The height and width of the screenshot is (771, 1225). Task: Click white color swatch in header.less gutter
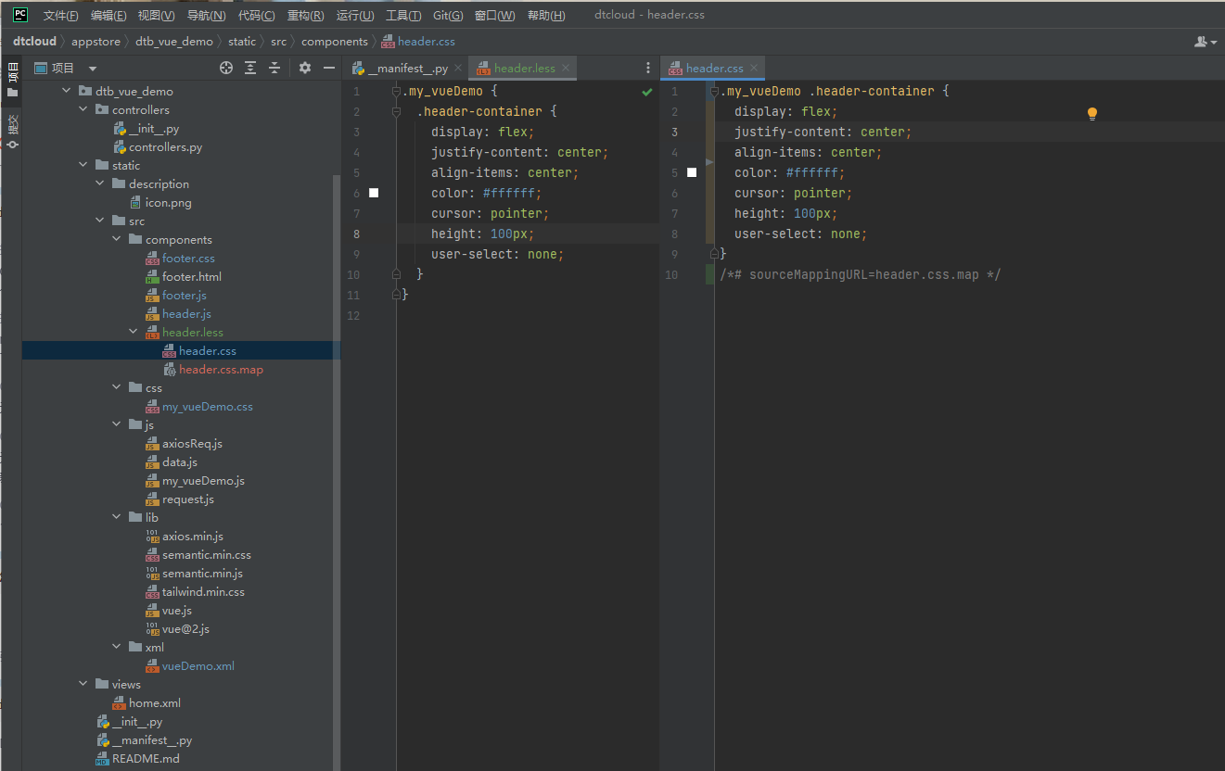pyautogui.click(x=374, y=193)
